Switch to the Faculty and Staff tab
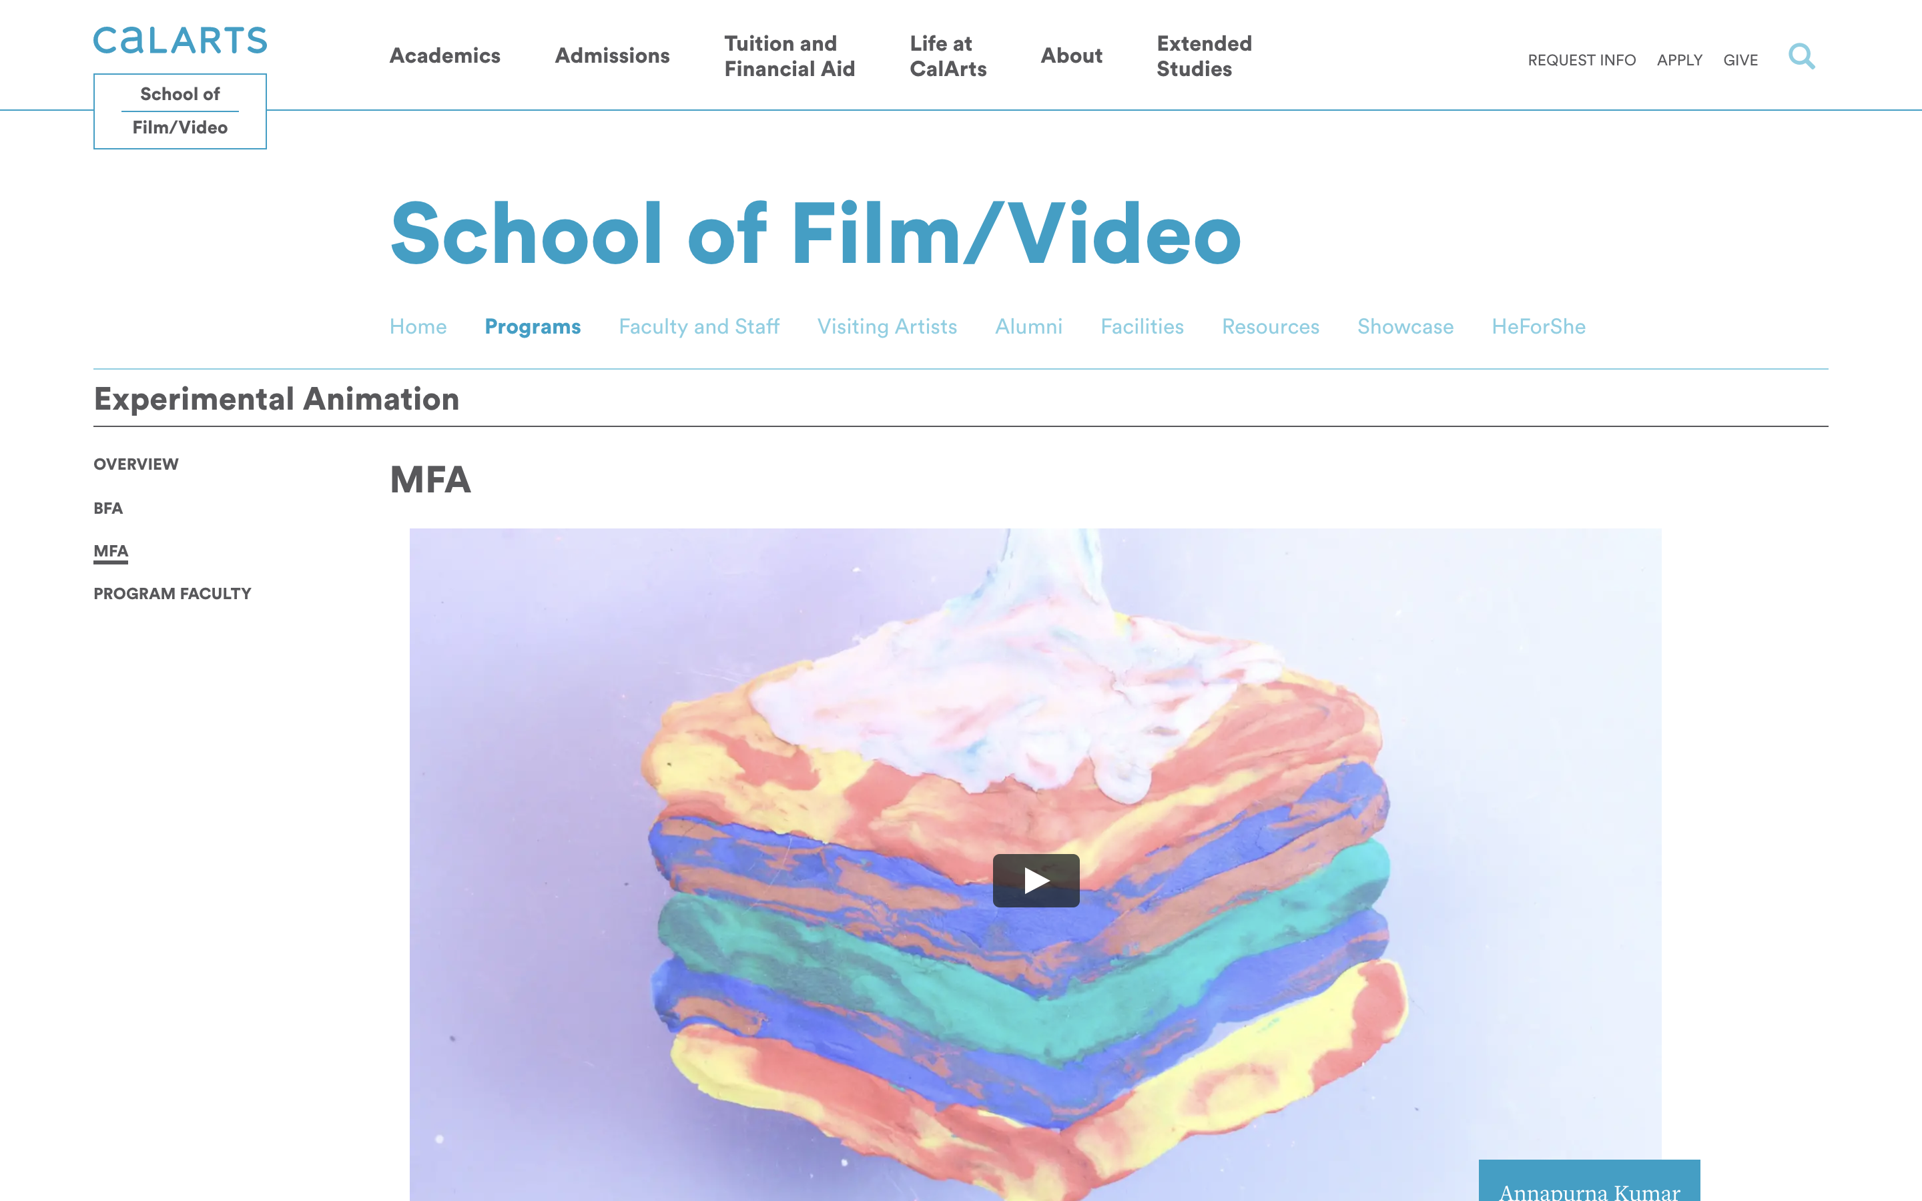Screen dimensions: 1922x1201 click(x=699, y=326)
